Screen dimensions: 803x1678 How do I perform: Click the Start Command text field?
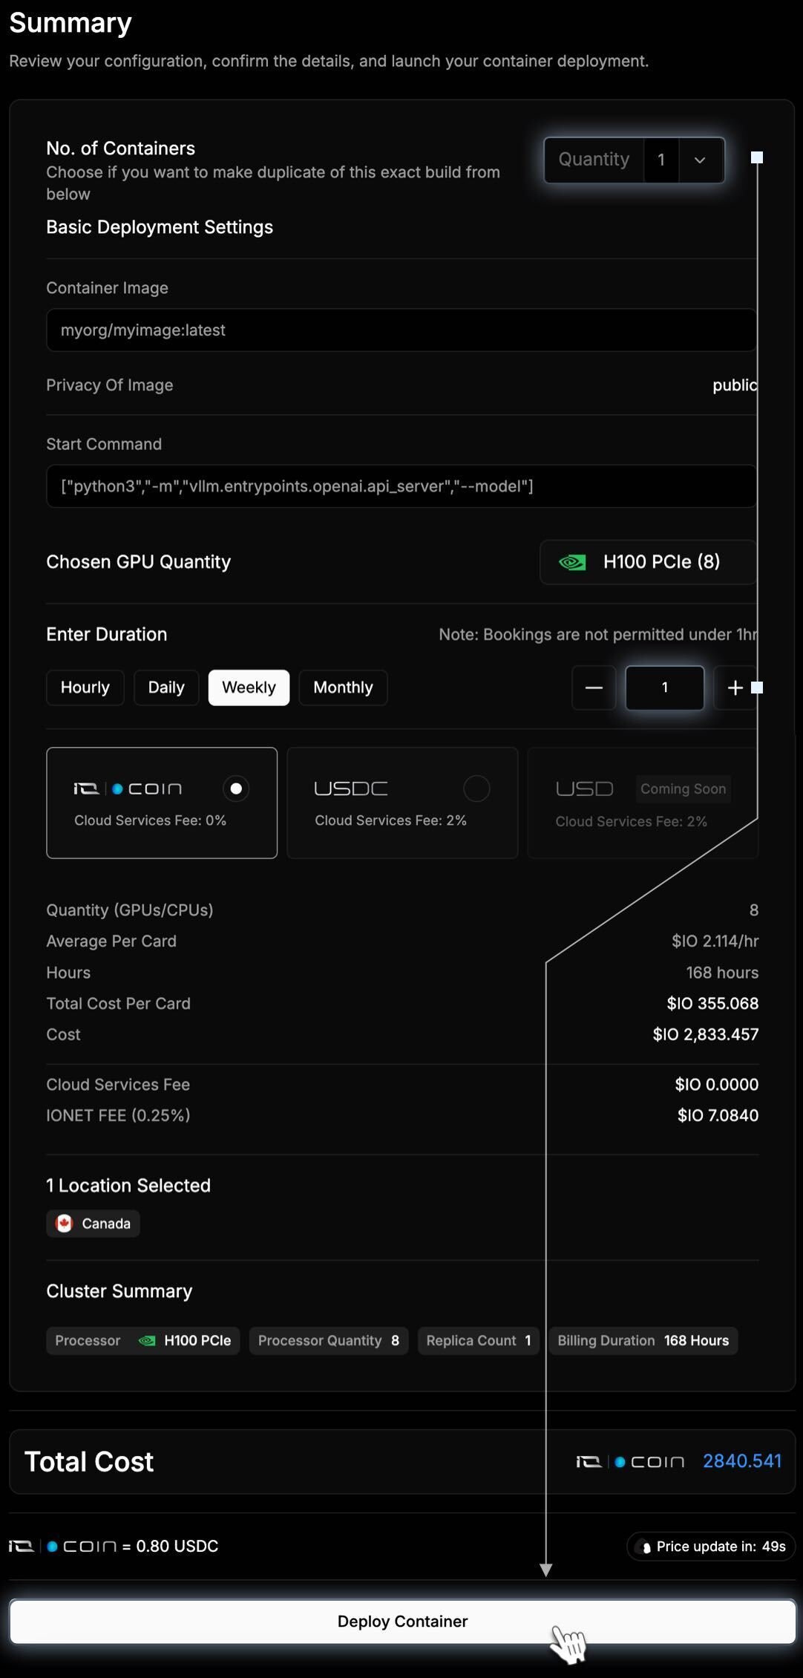[x=401, y=486]
